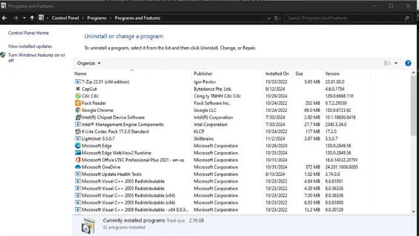Select the Google Chrome program name
Viewport: 419px width, 236px height.
(97, 110)
